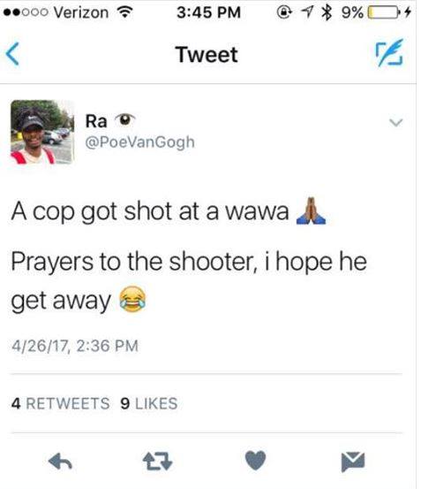421x489 pixels.
Task: Tap the display name Ra
Action: click(x=96, y=121)
